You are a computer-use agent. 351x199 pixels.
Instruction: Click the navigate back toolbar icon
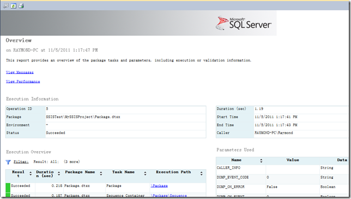coord(6,6)
